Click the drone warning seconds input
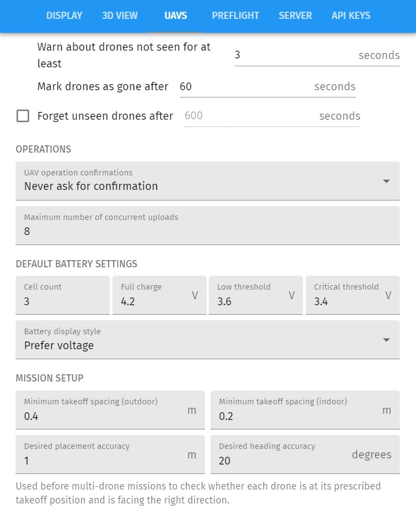This screenshot has height=523, width=416. pos(290,55)
